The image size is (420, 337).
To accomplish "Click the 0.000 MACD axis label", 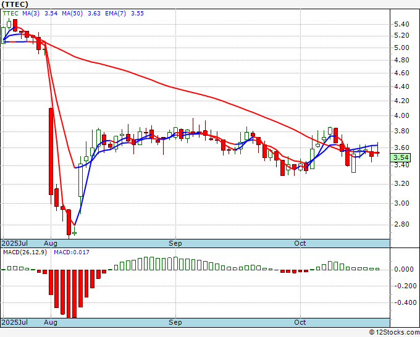I will [x=404, y=269].
